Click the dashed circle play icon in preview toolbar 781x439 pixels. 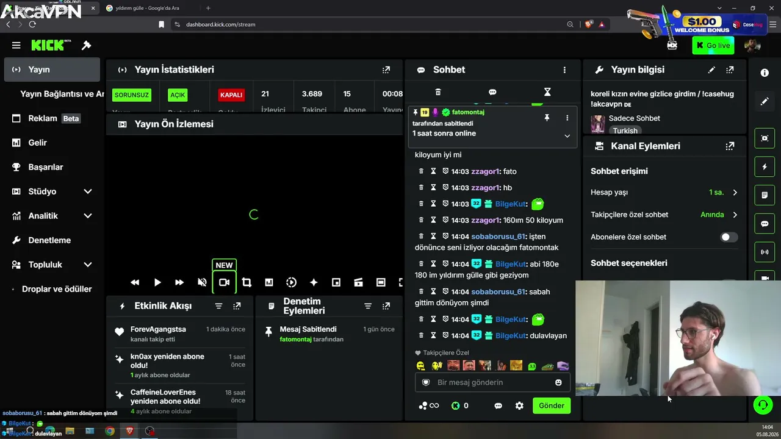[x=292, y=282]
